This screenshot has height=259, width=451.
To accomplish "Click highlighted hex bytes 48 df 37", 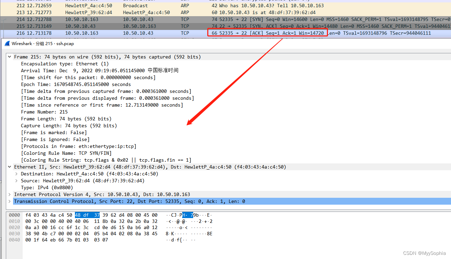I will 87,215.
